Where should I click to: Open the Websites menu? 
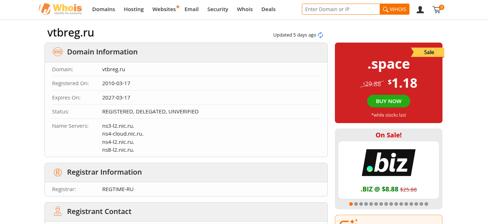pyautogui.click(x=164, y=9)
